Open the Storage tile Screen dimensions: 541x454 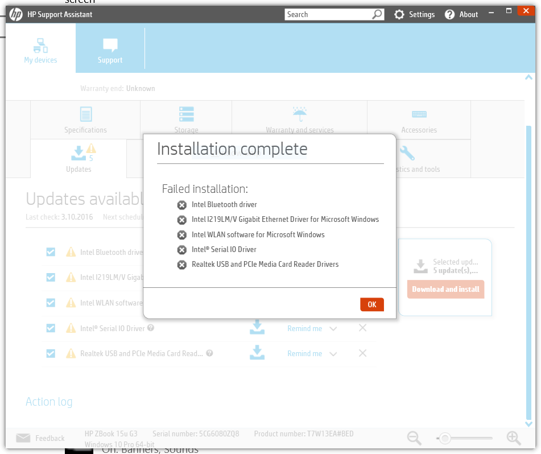(187, 120)
